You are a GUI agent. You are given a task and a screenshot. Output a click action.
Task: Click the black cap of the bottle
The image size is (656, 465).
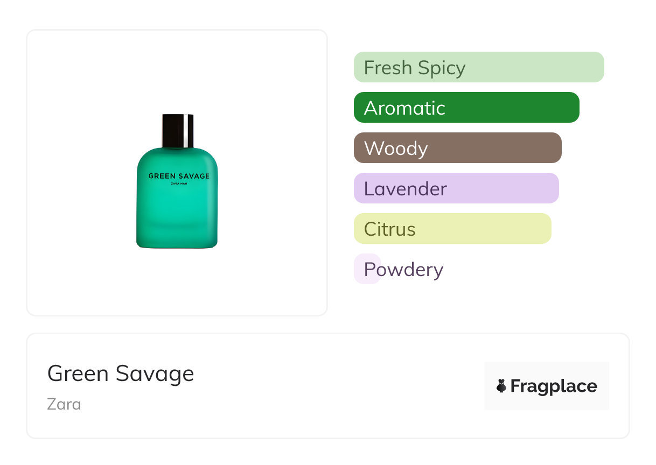click(173, 130)
